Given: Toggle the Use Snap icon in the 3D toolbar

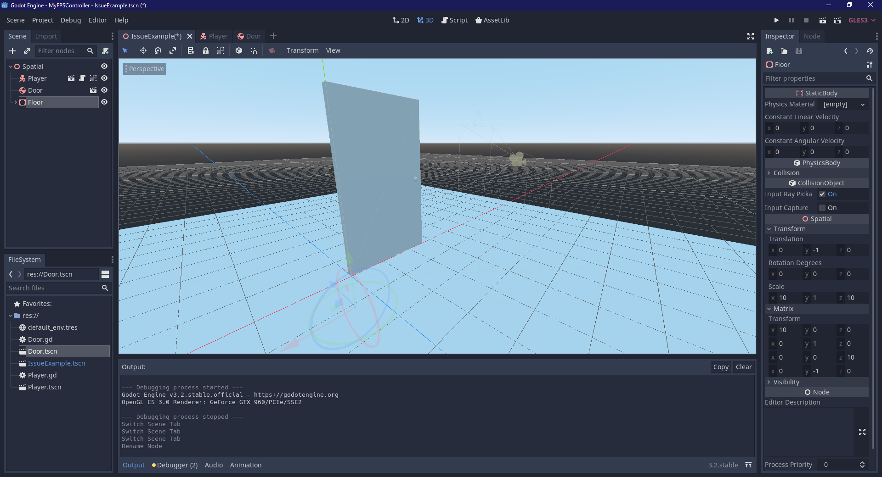Looking at the screenshot, I should point(254,50).
